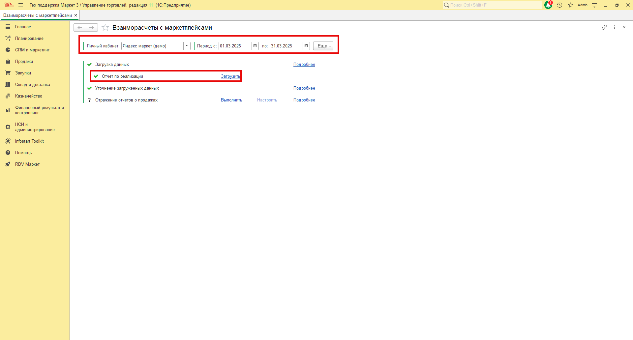Click the Казначейство coins icon

[x=8, y=96]
